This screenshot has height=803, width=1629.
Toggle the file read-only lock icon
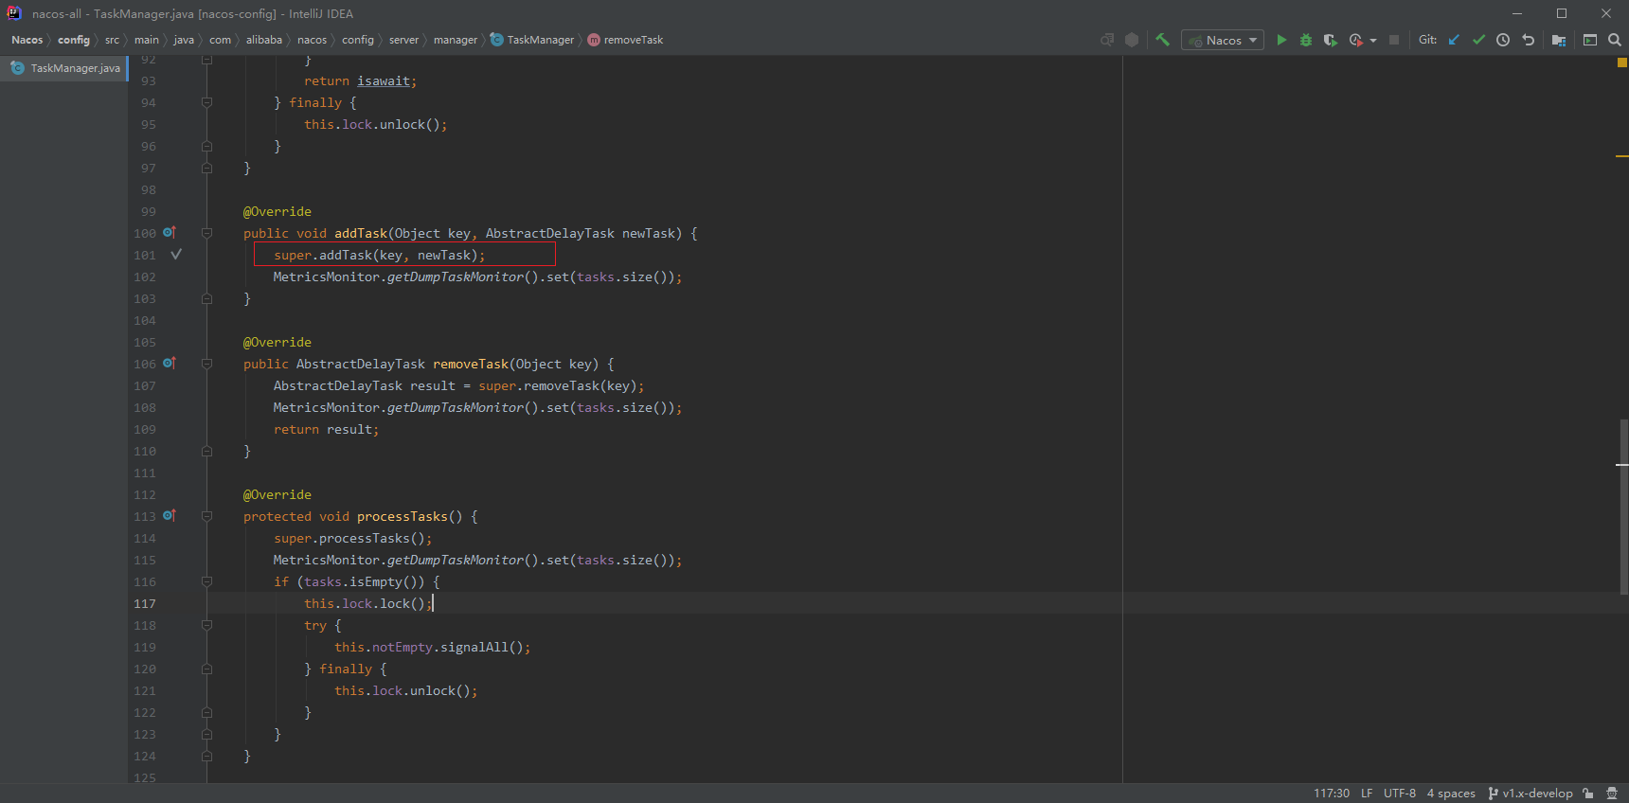(1588, 794)
